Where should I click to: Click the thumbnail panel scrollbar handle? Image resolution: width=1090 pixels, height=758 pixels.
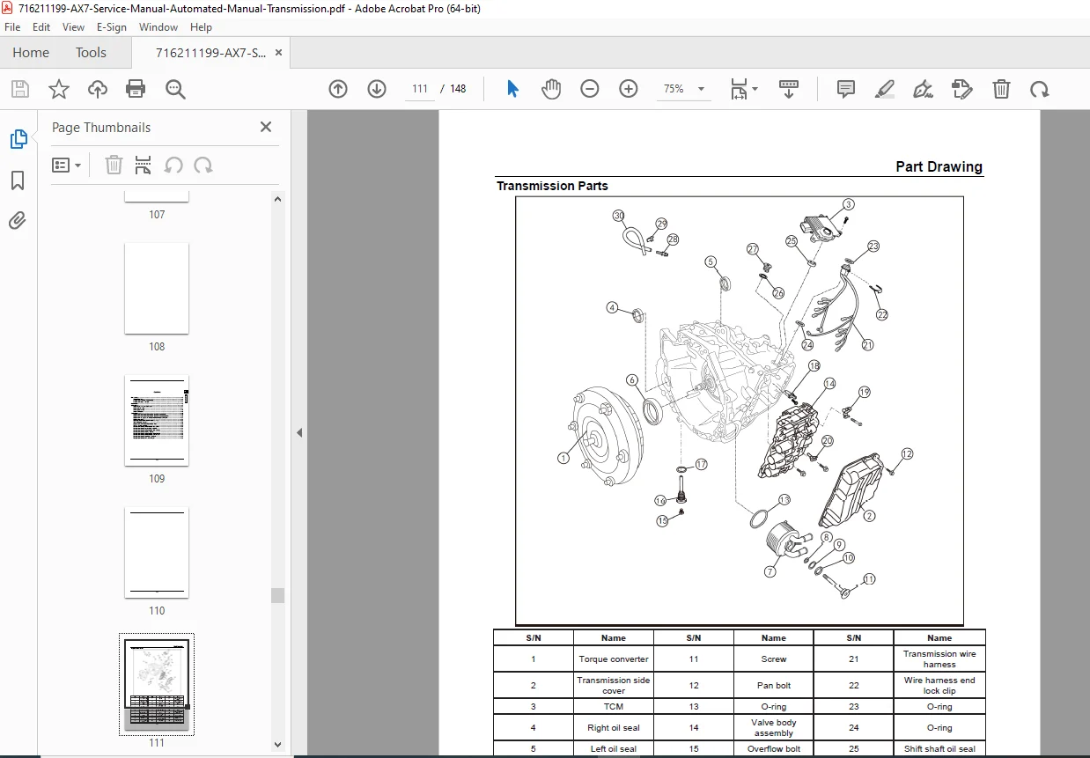pos(278,596)
